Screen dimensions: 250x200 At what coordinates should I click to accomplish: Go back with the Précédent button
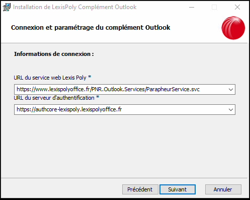tap(140, 189)
